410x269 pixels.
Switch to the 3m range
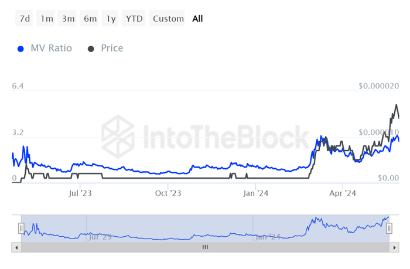click(67, 18)
